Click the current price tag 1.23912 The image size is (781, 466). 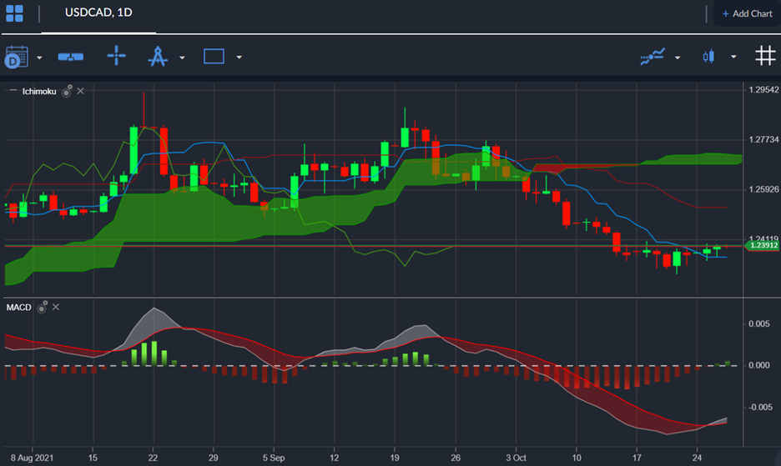(763, 245)
